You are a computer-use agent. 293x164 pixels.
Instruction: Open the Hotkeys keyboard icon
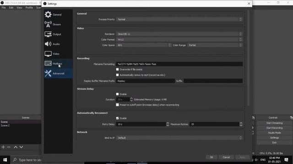[x=48, y=63]
